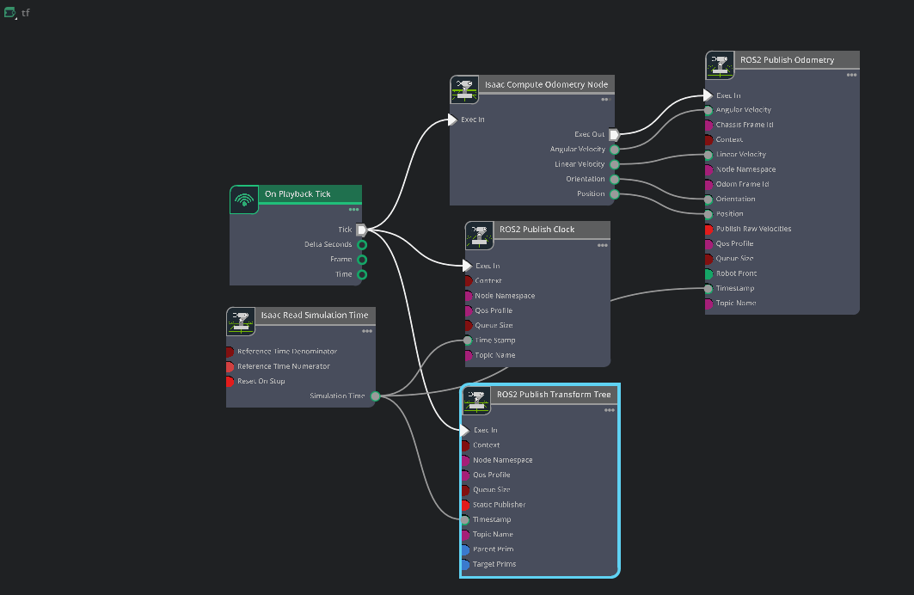914x595 pixels.
Task: Click Queue Size port on ROS2 Publish Odometry
Action: coord(709,259)
